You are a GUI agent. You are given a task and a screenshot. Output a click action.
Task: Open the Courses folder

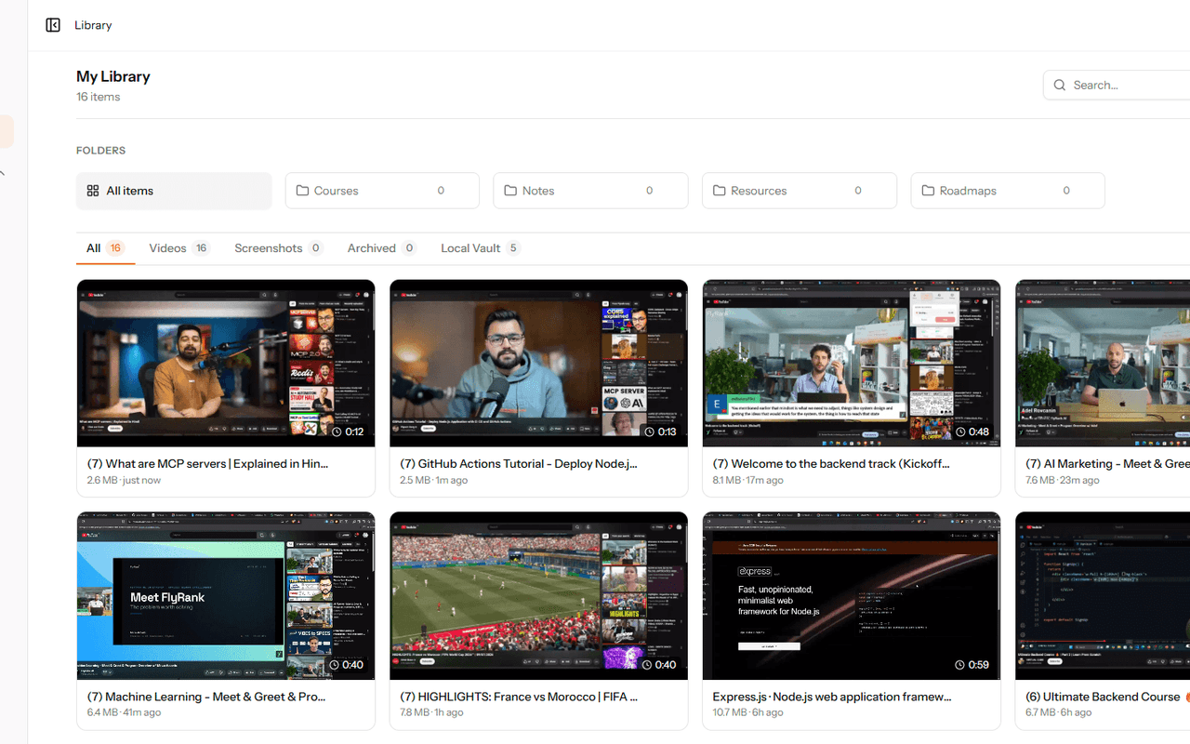[x=382, y=191]
